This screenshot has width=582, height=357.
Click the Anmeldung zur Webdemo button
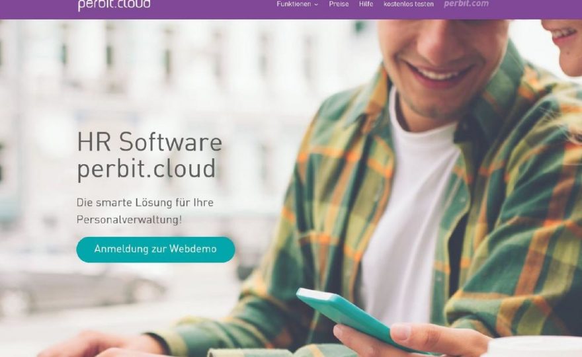click(155, 249)
